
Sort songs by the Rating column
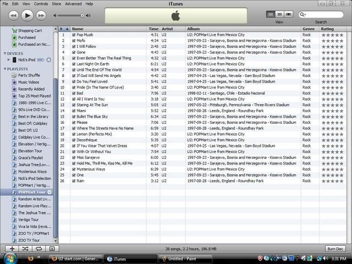pyautogui.click(x=332, y=29)
